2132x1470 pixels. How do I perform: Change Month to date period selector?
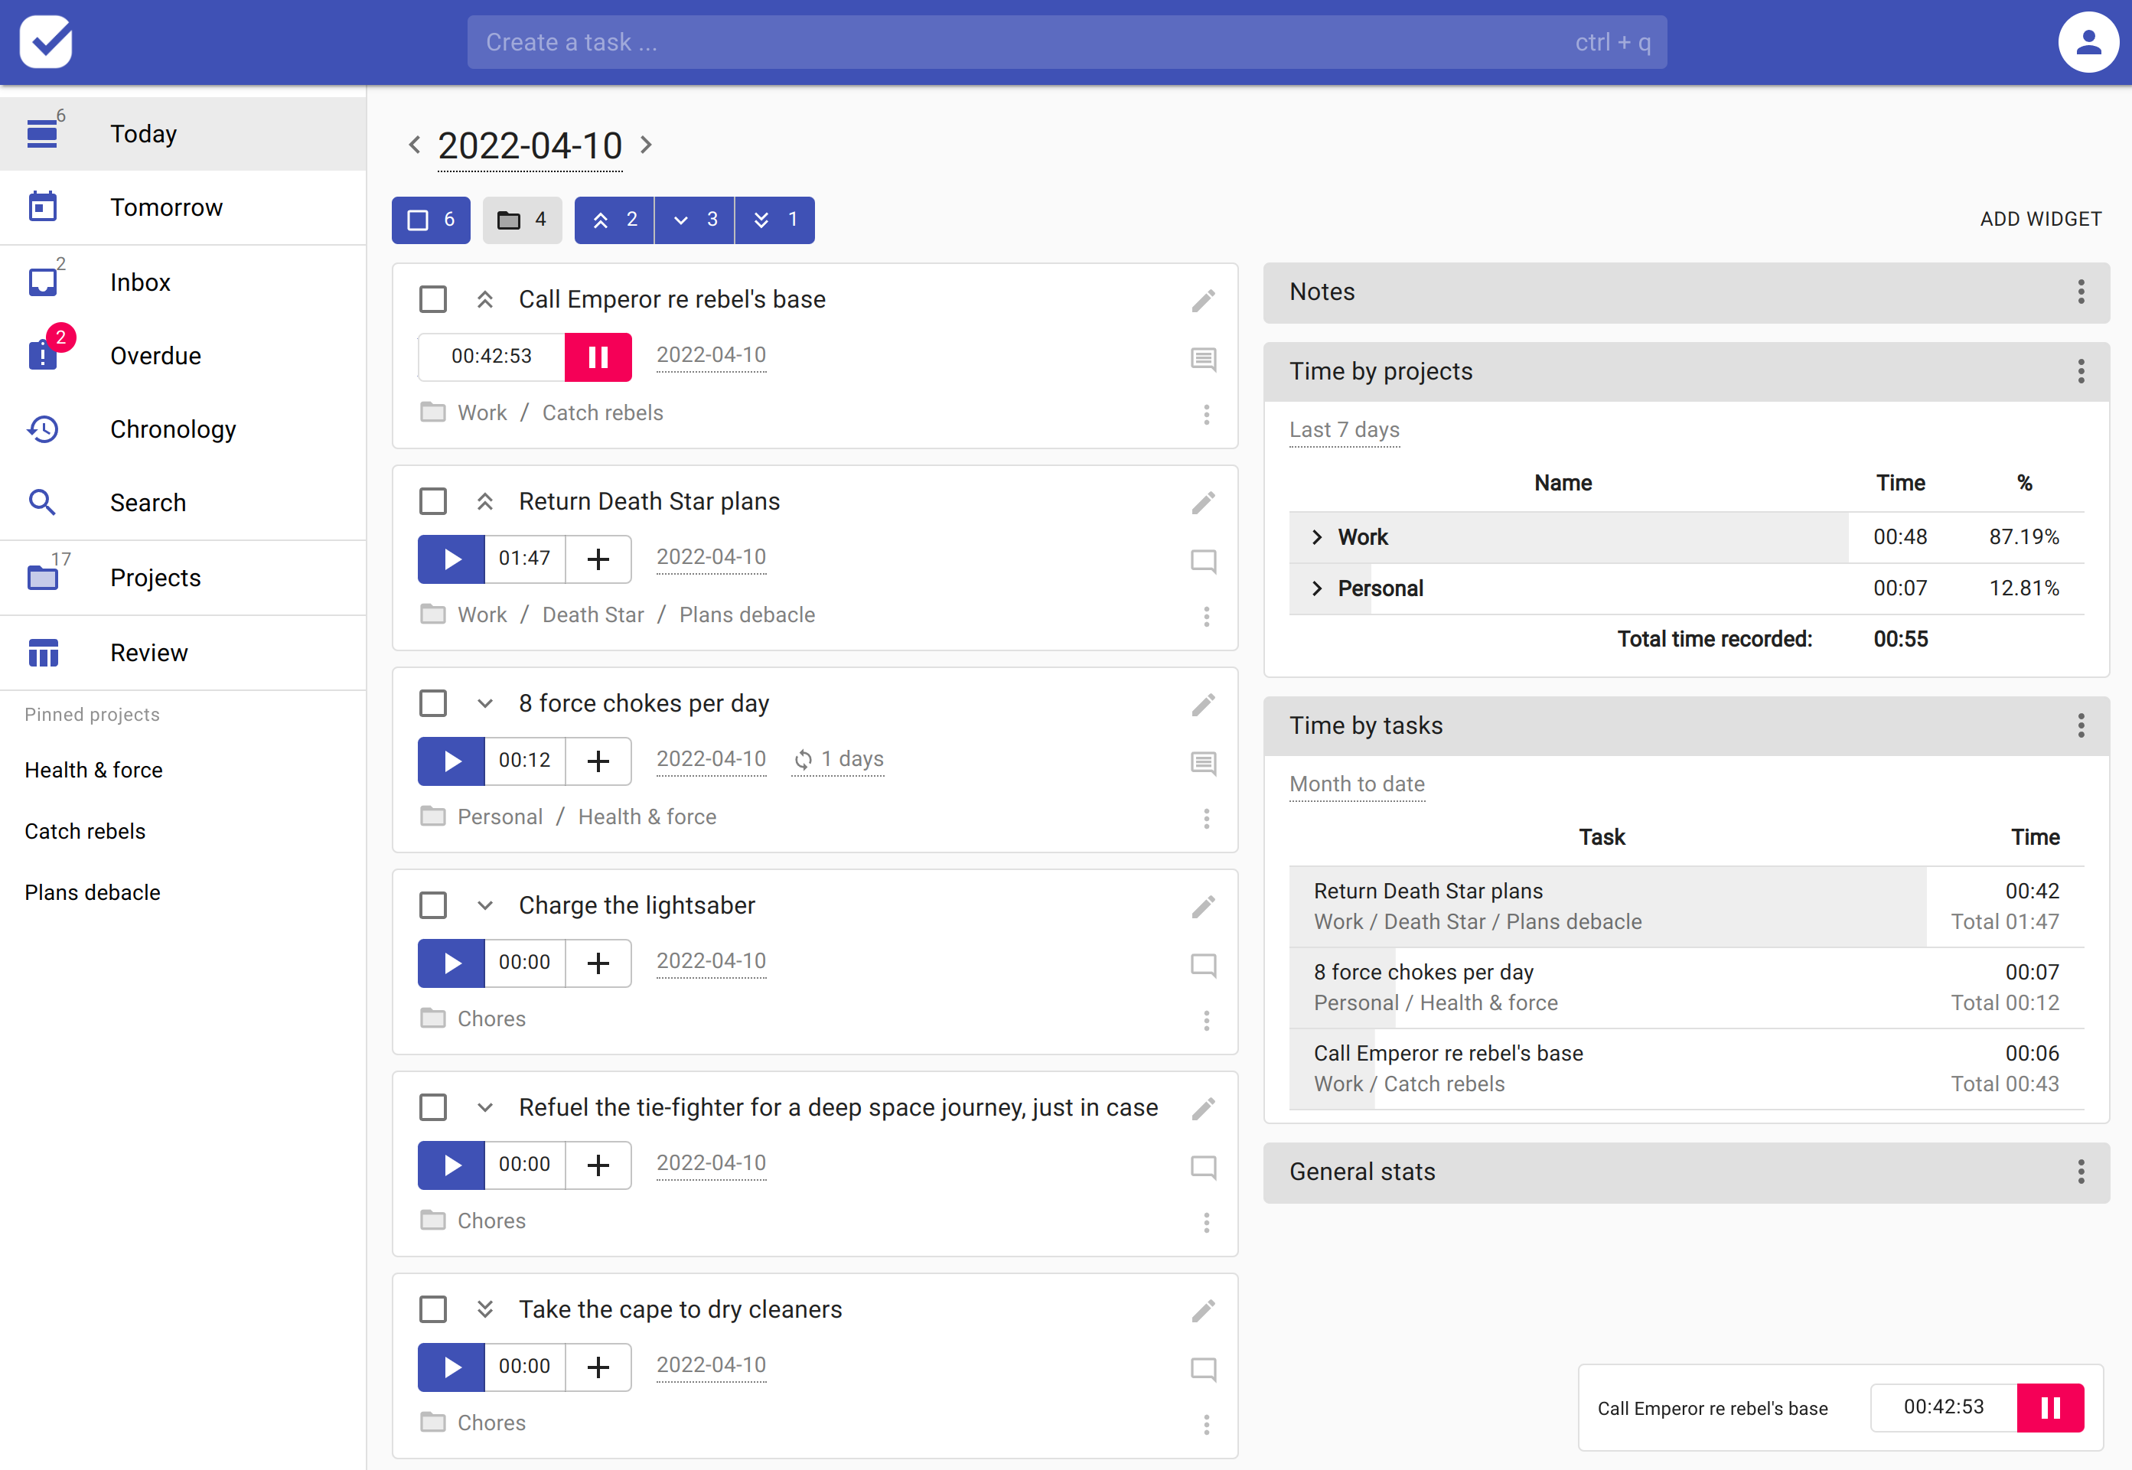click(1357, 784)
